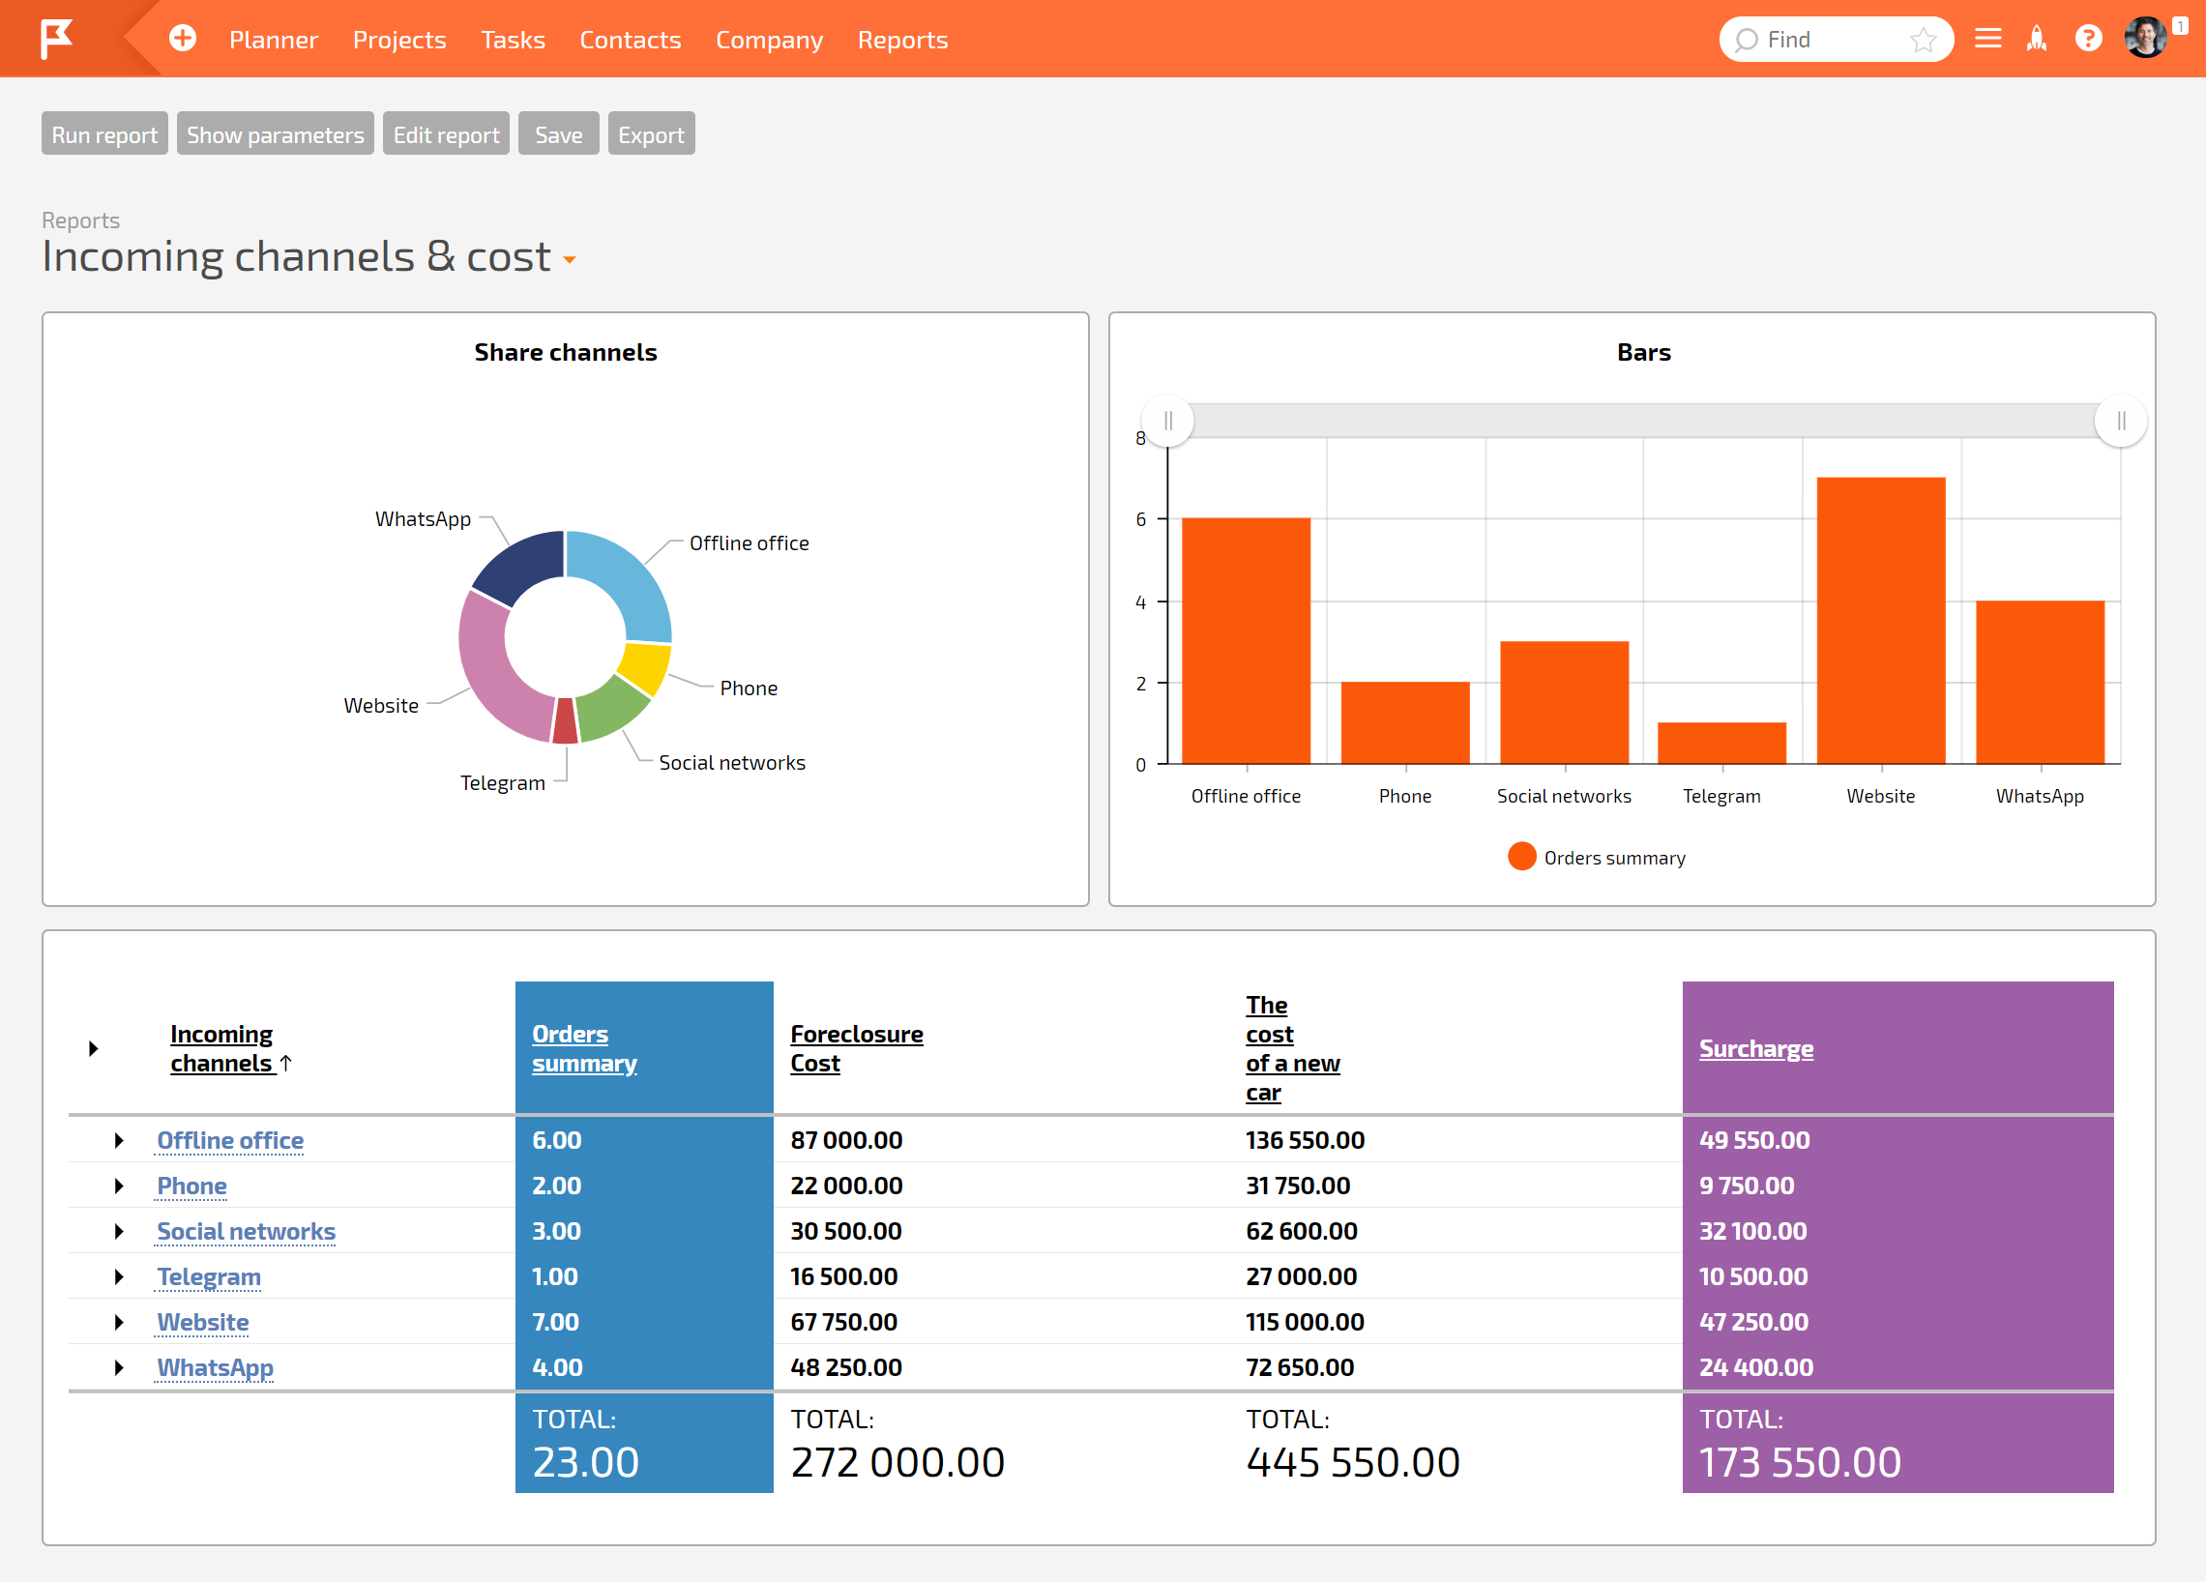Expand the Telegram row
Viewport: 2206px width, 1582px height.
pos(119,1276)
